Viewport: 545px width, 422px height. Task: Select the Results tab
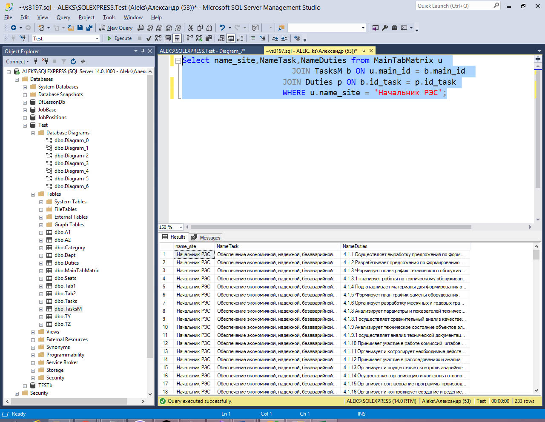tap(174, 237)
